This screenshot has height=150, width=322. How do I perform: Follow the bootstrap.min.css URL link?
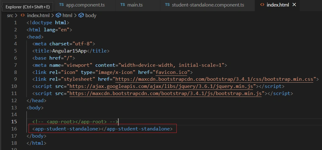(214, 79)
